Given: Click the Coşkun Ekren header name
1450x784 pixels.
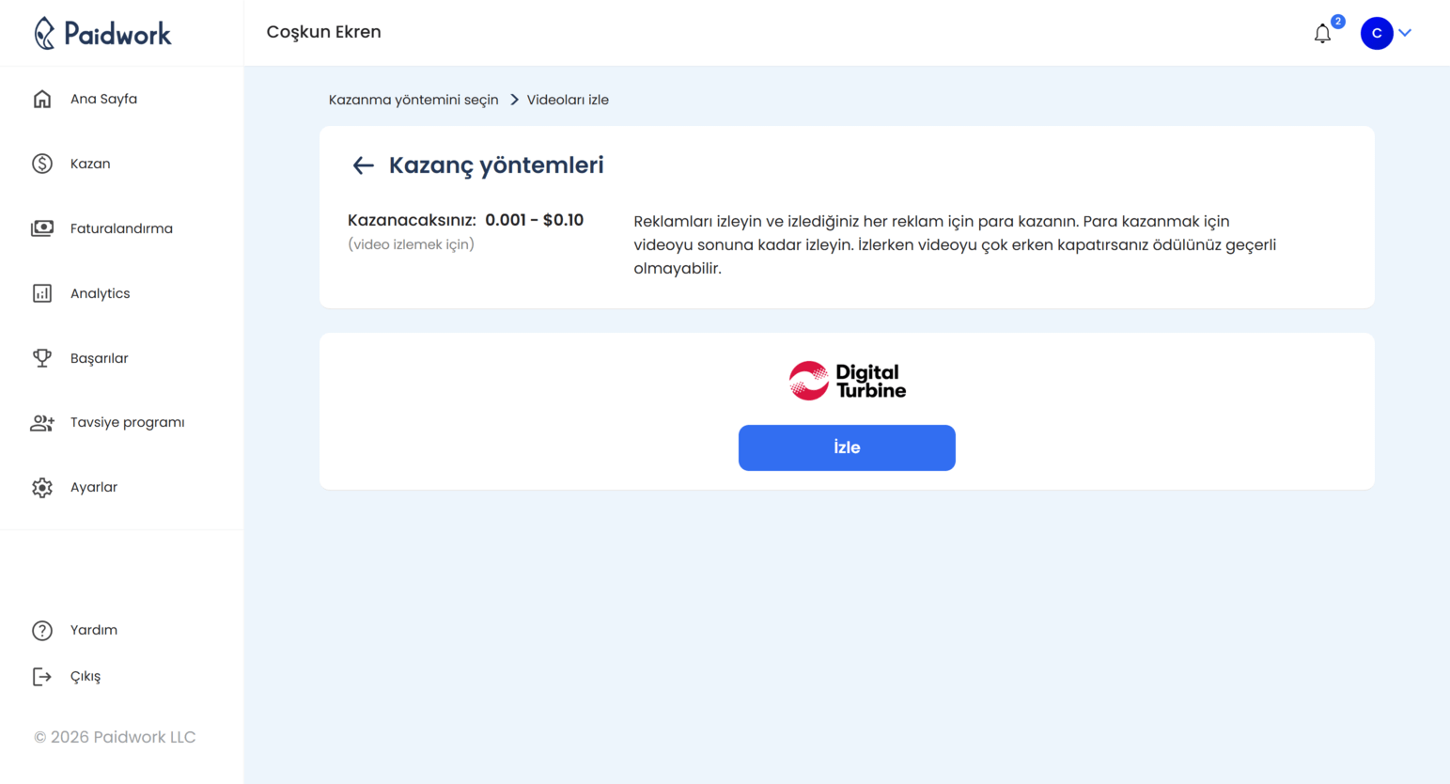Looking at the screenshot, I should 323,31.
